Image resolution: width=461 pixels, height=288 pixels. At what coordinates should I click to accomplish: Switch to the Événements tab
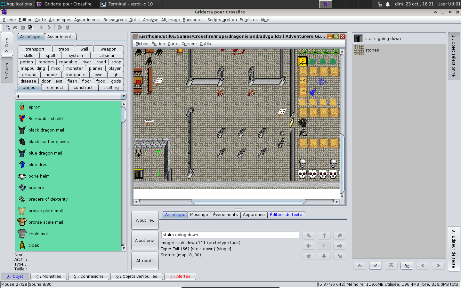225,215
